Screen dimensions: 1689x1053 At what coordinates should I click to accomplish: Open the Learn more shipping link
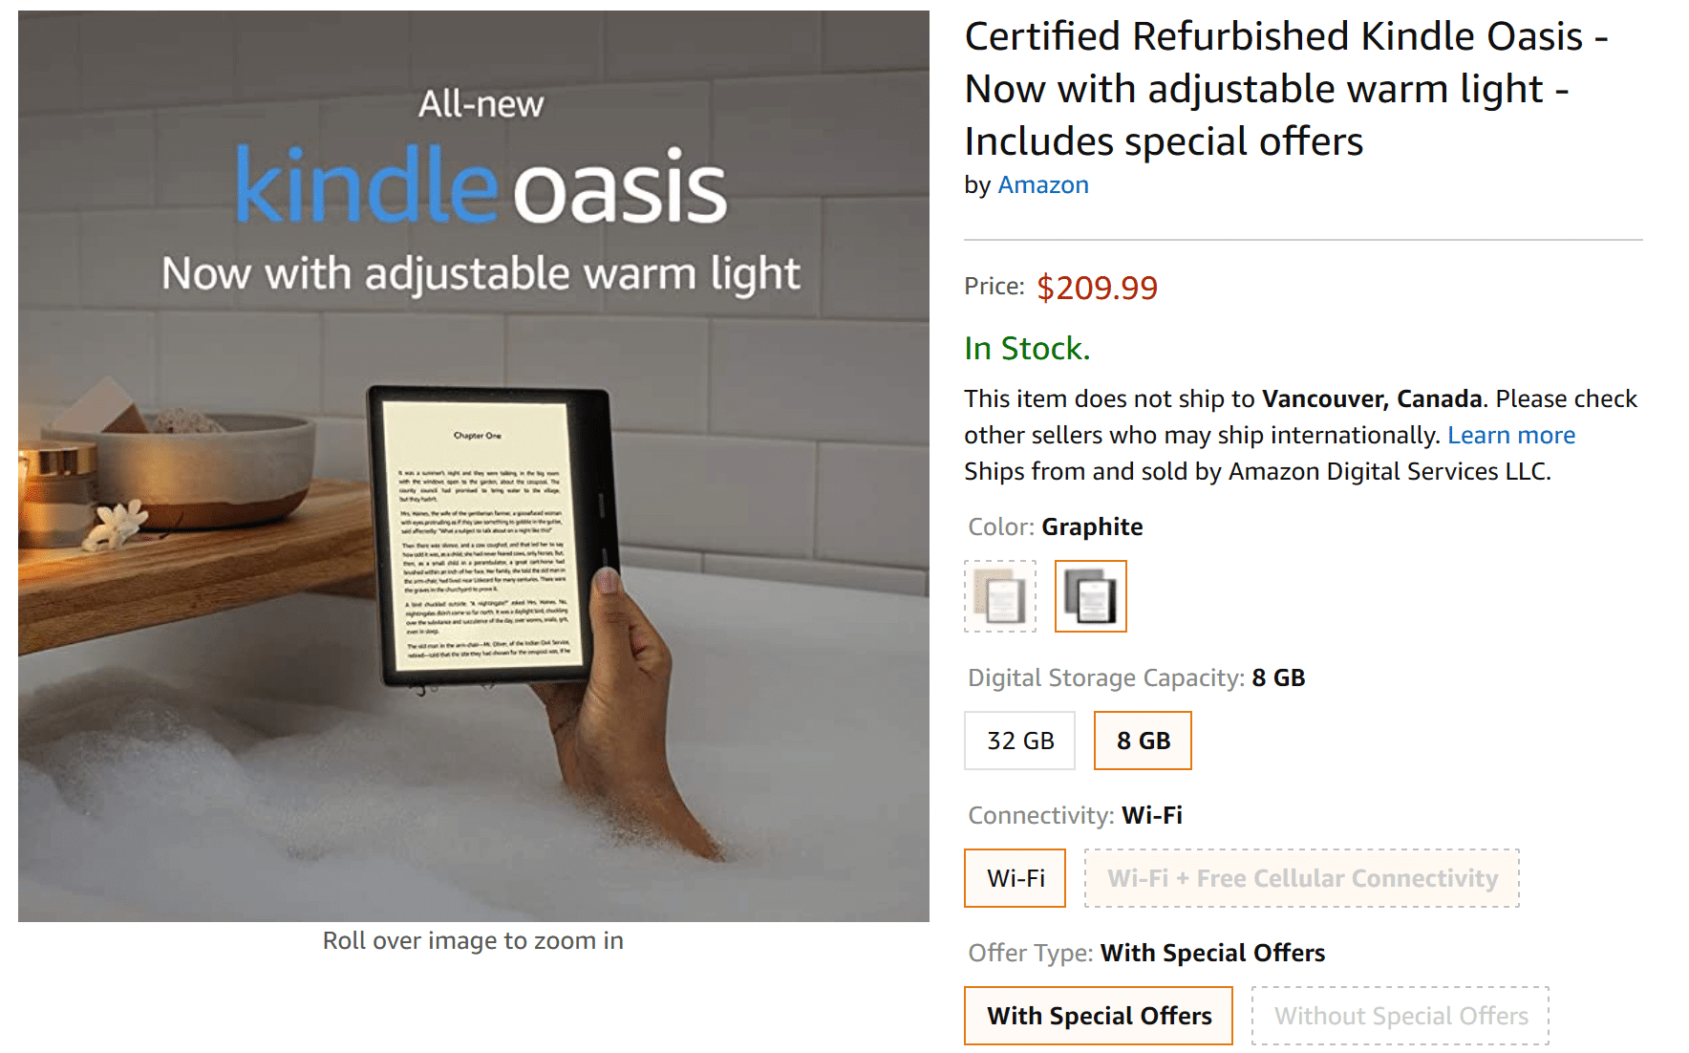click(1511, 435)
